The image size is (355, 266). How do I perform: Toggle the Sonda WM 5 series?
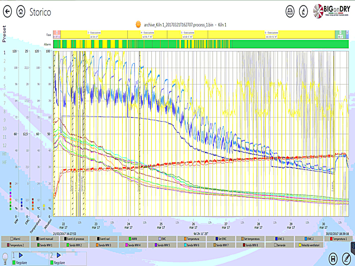162,245
